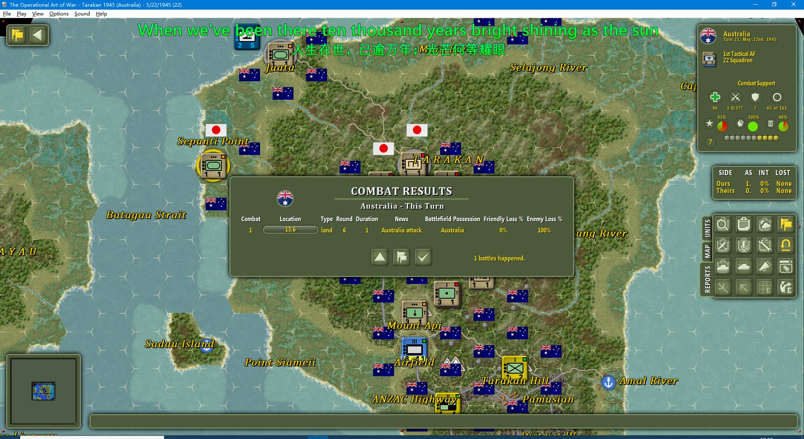Switch to the UNITS tab
Viewport: 804px width, 439px height.
[x=707, y=228]
